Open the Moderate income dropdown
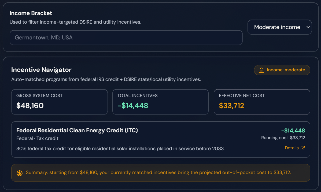Image resolution: width=321 pixels, height=192 pixels. tap(279, 27)
